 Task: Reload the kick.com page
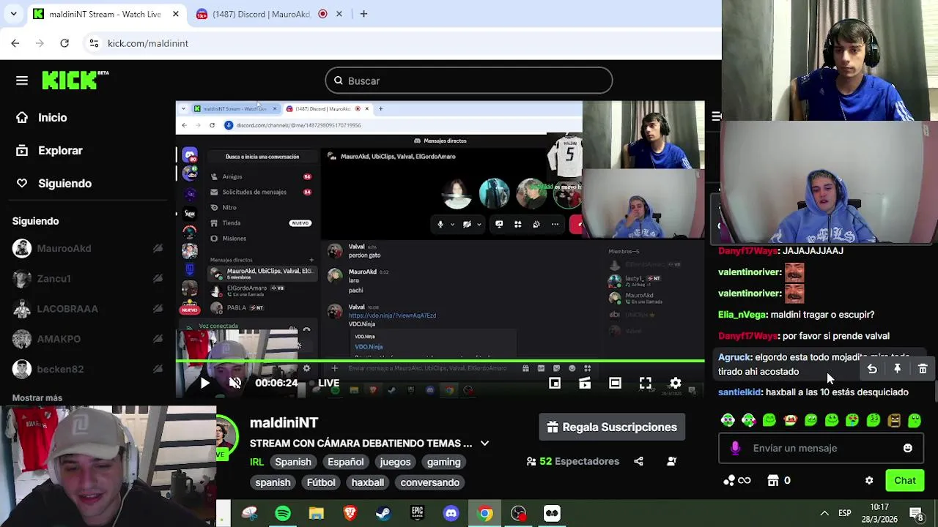click(64, 43)
